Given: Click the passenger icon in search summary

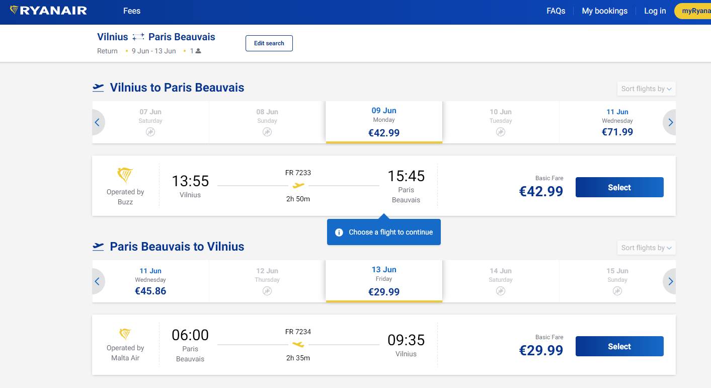Looking at the screenshot, I should tap(198, 51).
